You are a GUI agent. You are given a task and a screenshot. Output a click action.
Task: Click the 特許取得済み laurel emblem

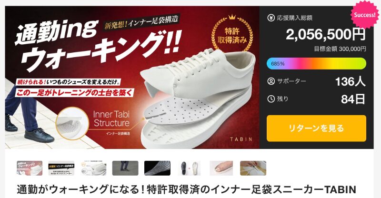(x=232, y=33)
